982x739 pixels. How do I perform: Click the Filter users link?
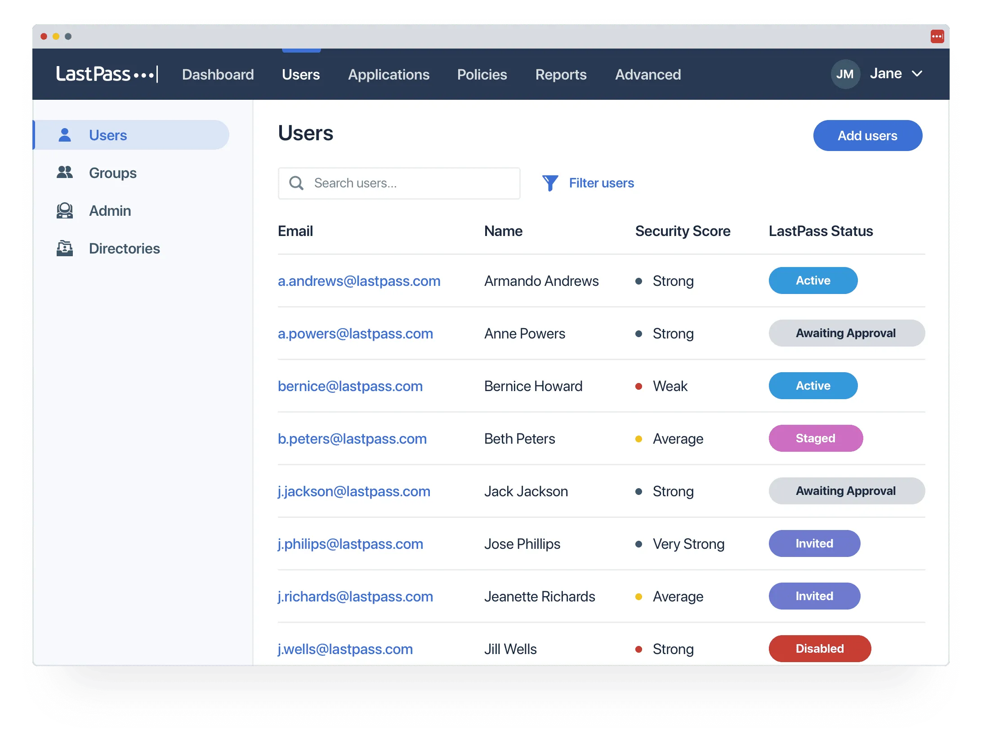tap(601, 183)
